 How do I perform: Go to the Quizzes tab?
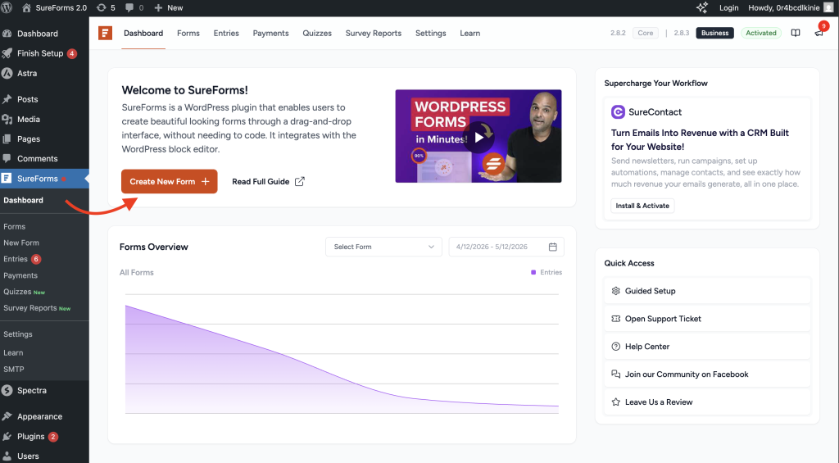317,33
